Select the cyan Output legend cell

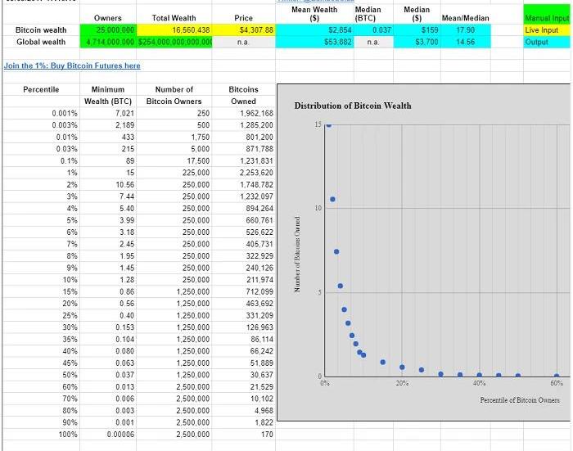pos(546,42)
